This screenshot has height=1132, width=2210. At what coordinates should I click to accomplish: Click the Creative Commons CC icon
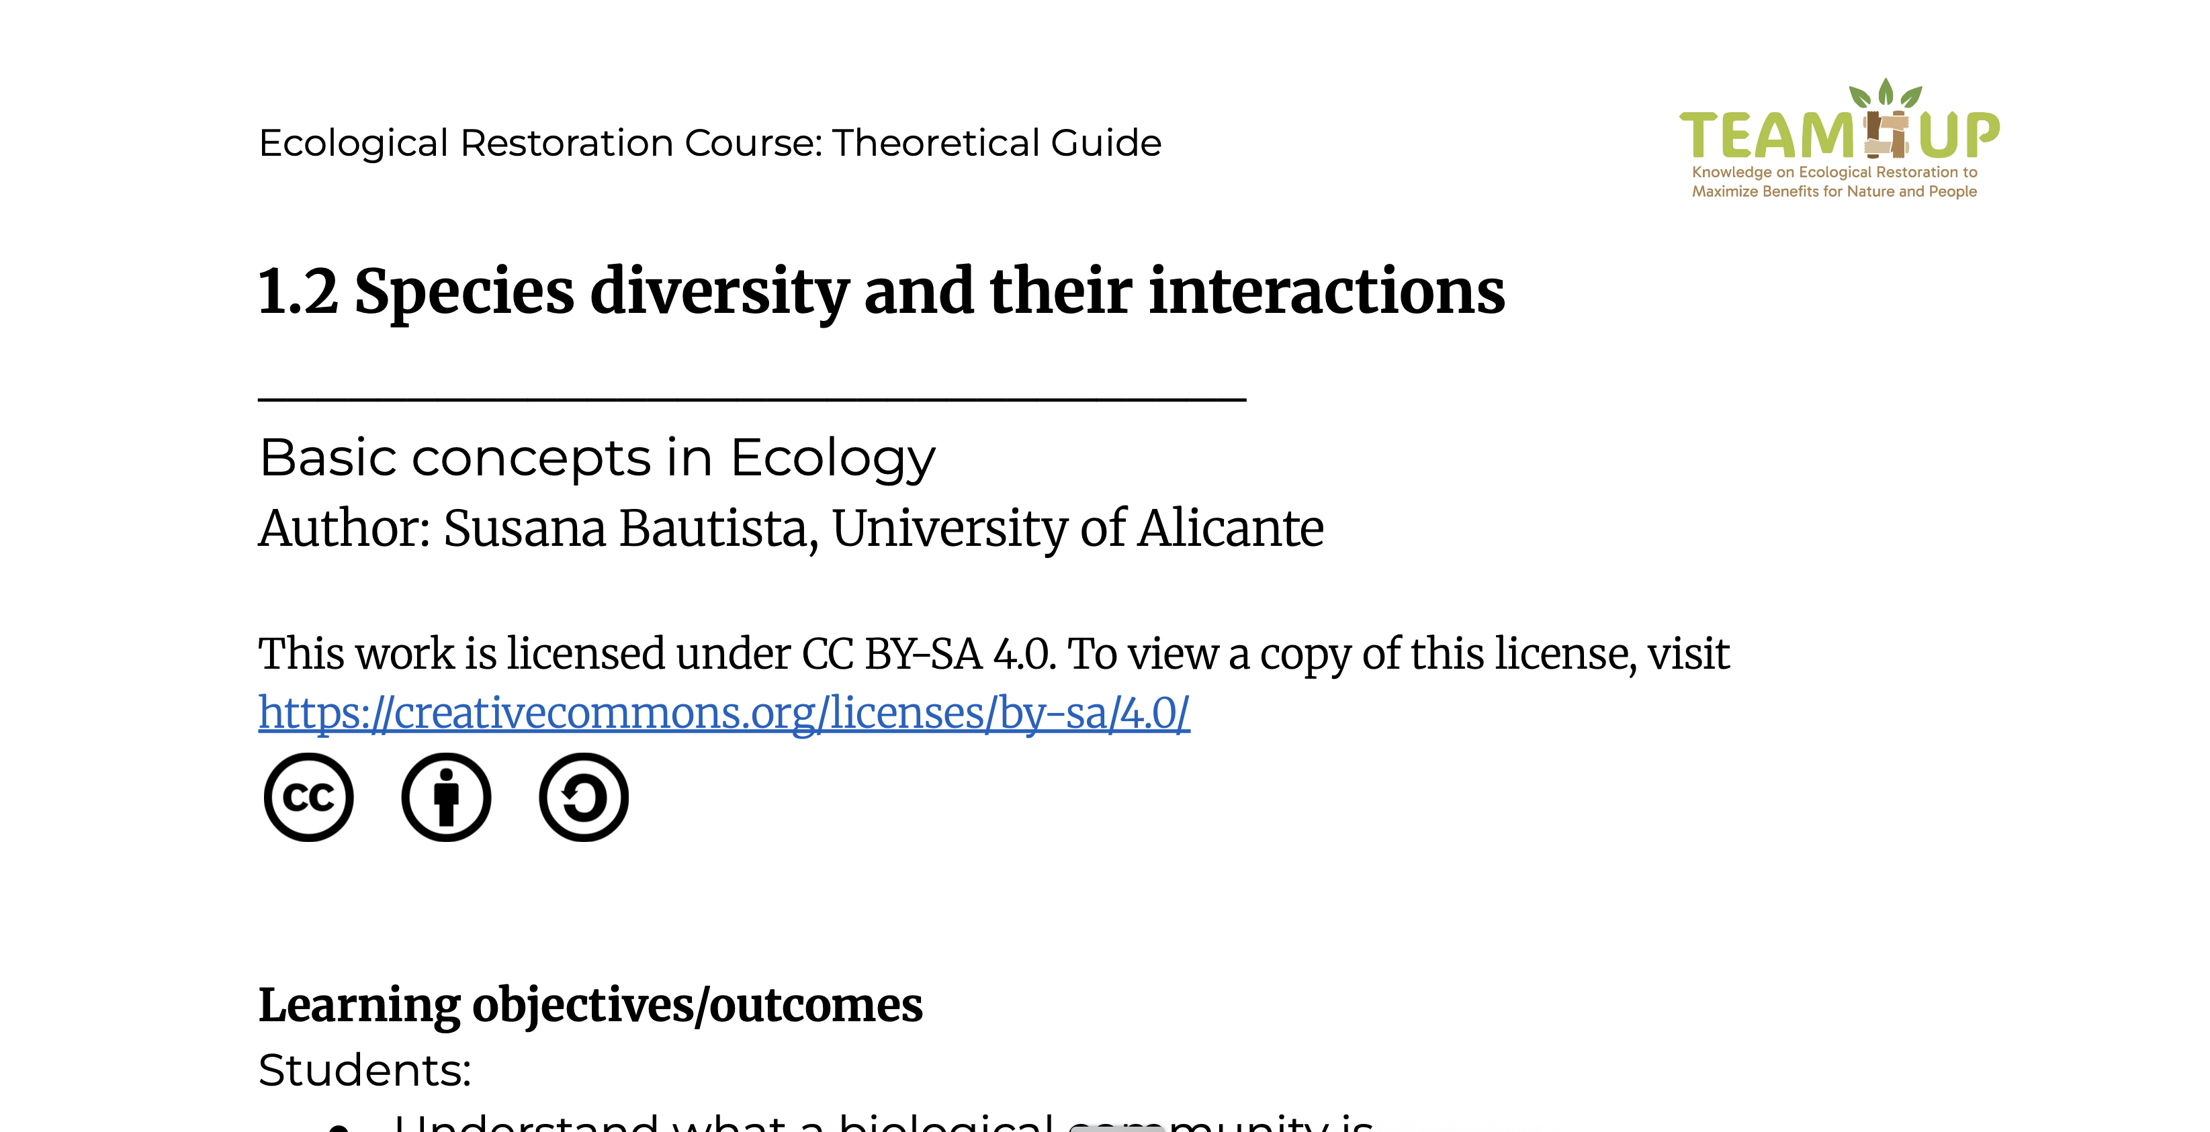309,798
